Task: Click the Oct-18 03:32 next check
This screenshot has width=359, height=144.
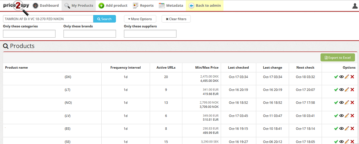Action: coord(305,77)
